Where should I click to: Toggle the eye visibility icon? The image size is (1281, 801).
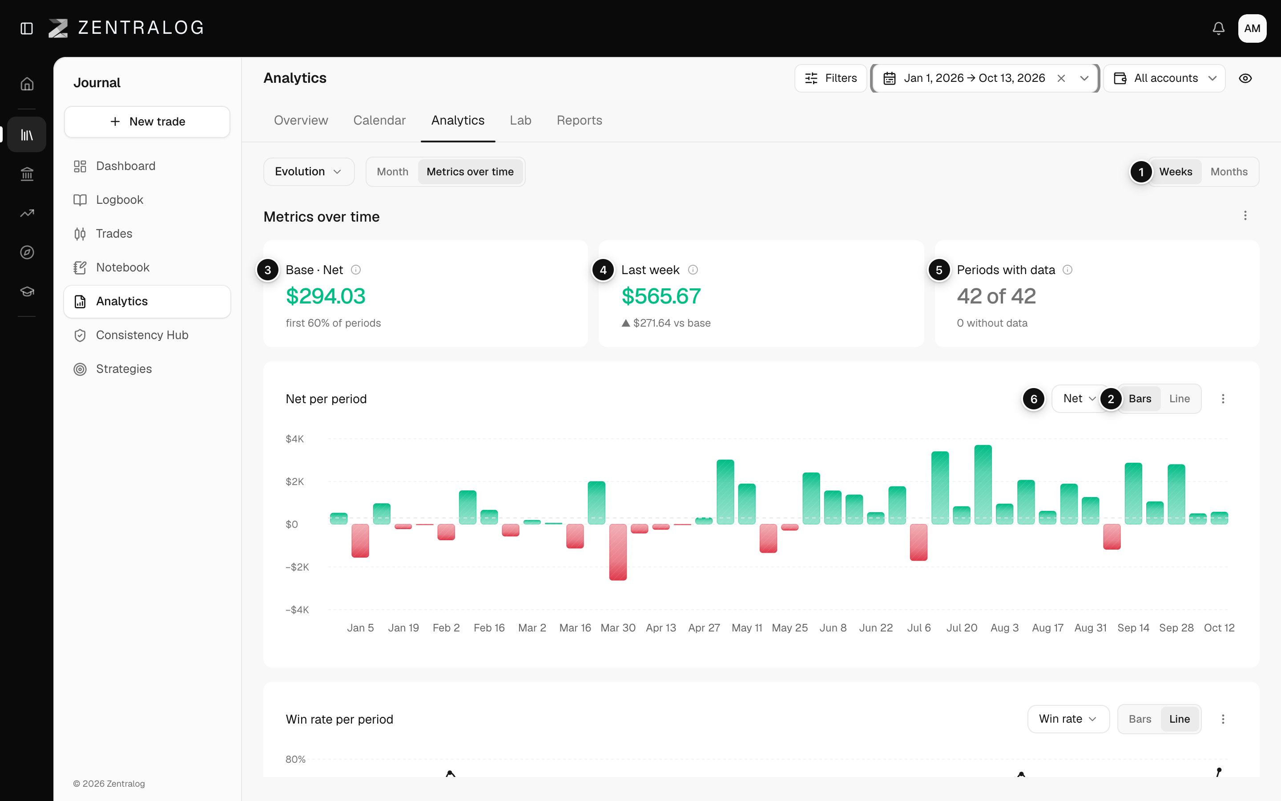point(1245,78)
